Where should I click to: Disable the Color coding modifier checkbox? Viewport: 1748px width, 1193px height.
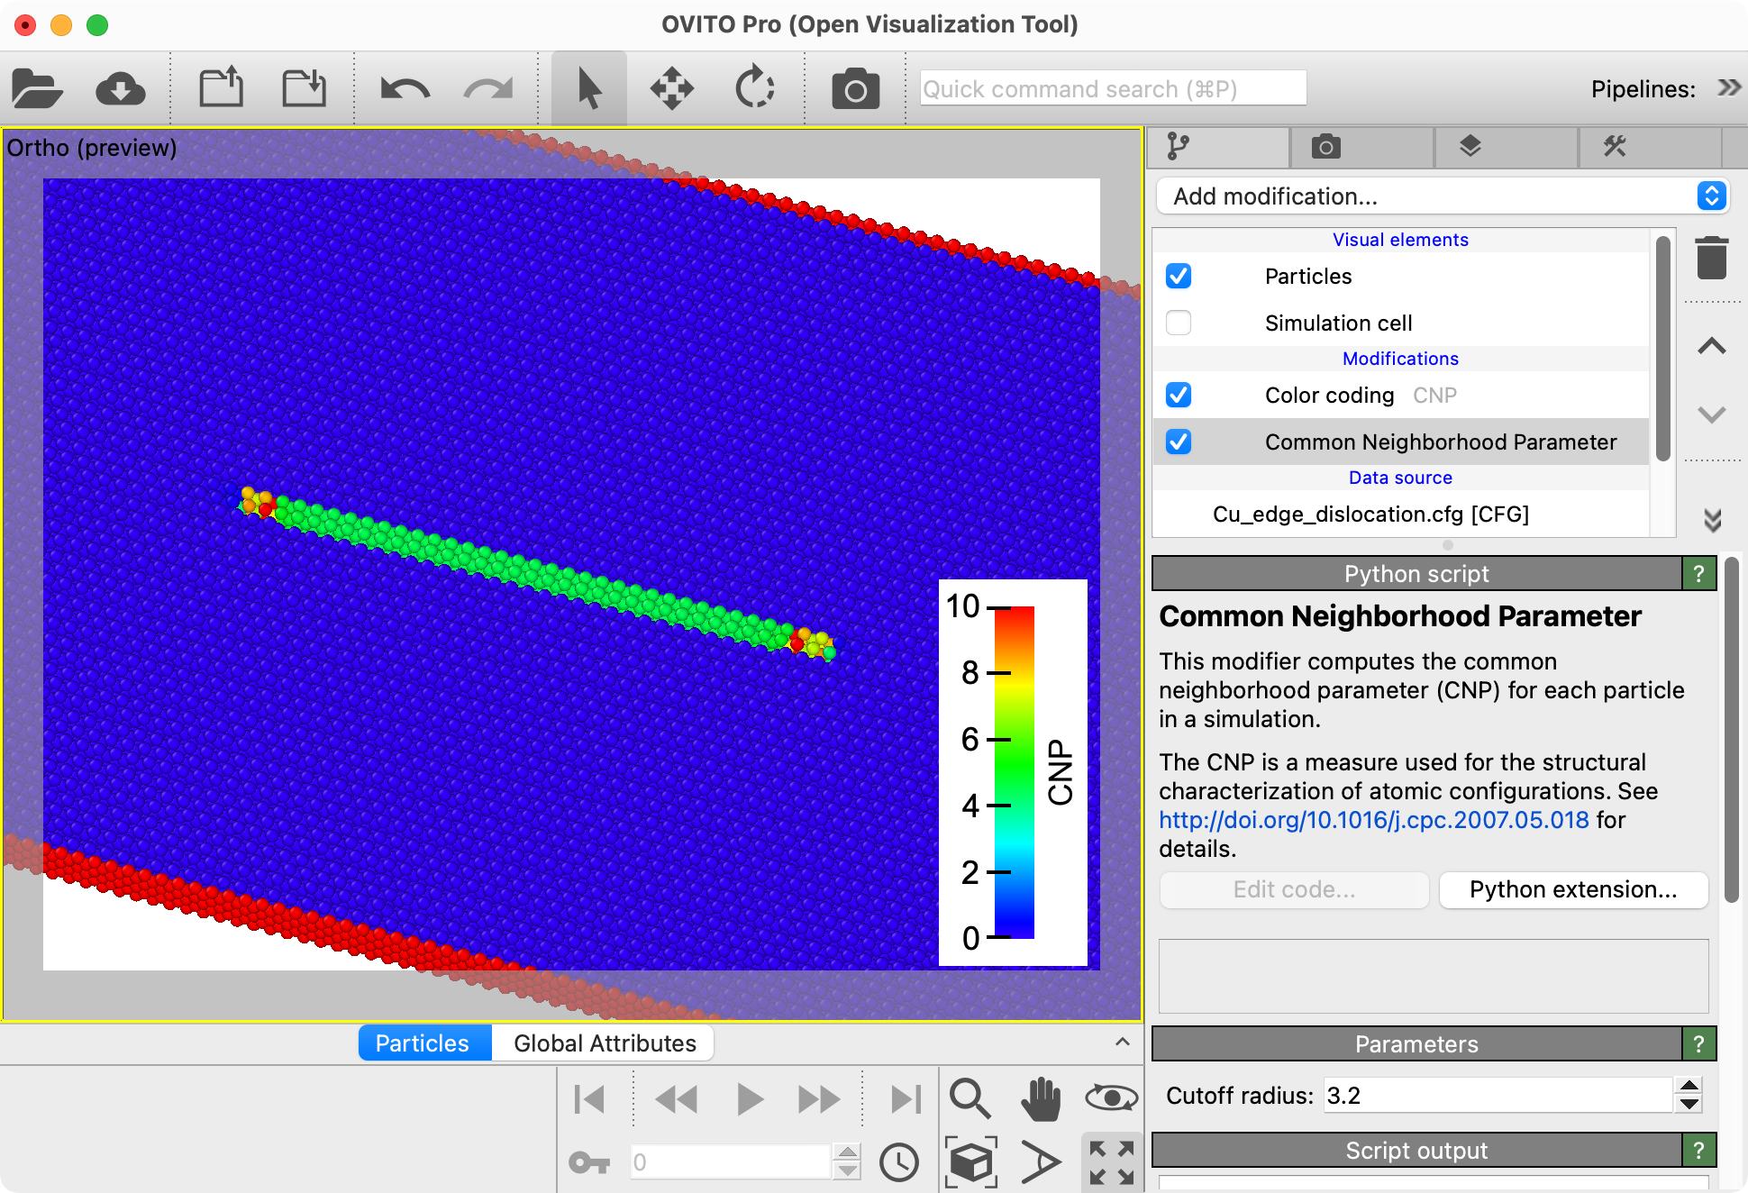tap(1179, 395)
